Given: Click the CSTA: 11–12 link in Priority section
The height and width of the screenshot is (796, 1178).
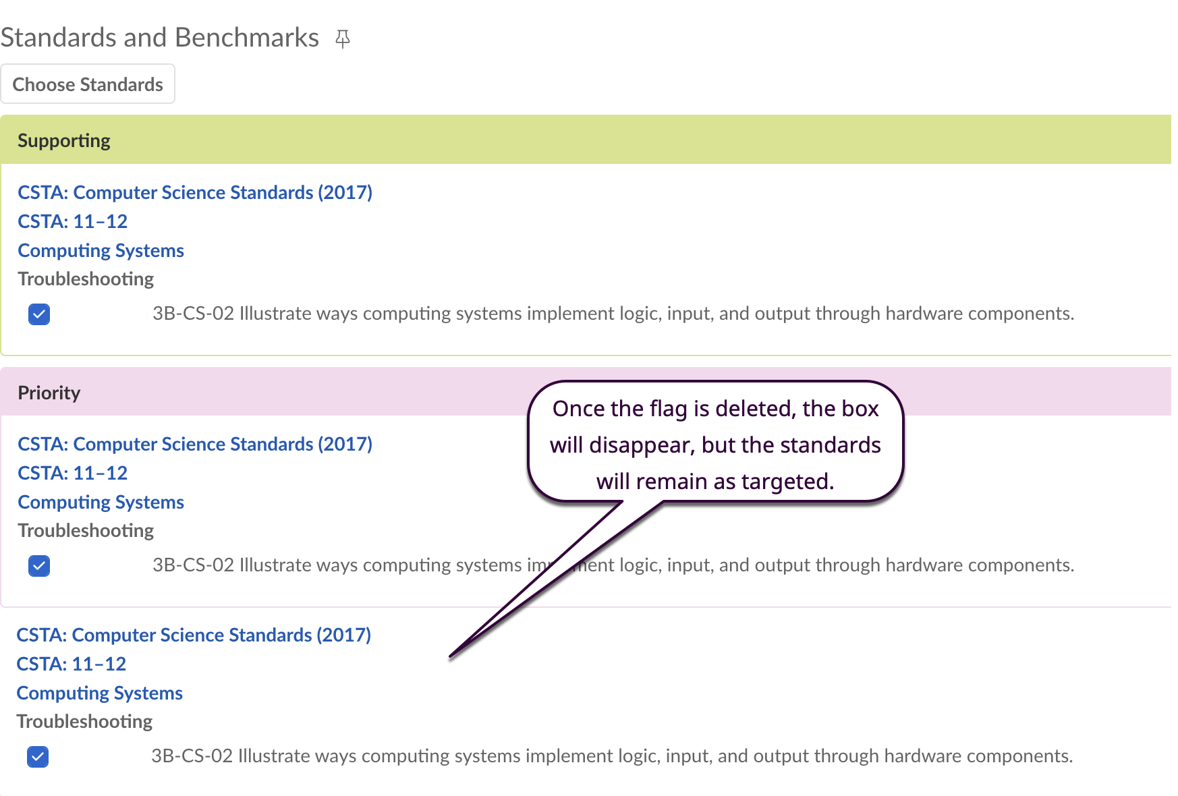Looking at the screenshot, I should (x=73, y=474).
